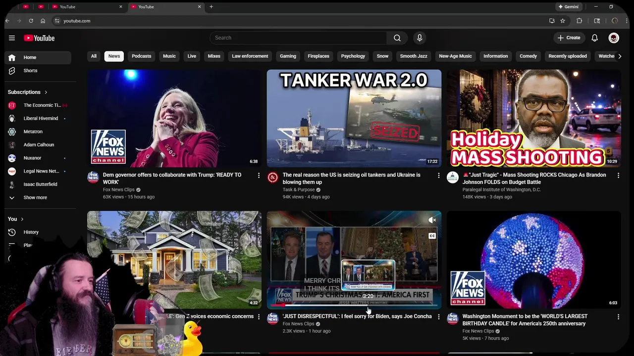Click the YouTube search input field
This screenshot has width=634, height=356.
coord(299,38)
